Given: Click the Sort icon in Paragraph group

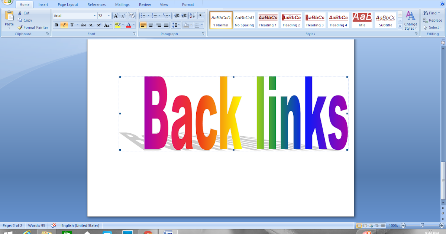Looking at the screenshot, I should [x=193, y=16].
